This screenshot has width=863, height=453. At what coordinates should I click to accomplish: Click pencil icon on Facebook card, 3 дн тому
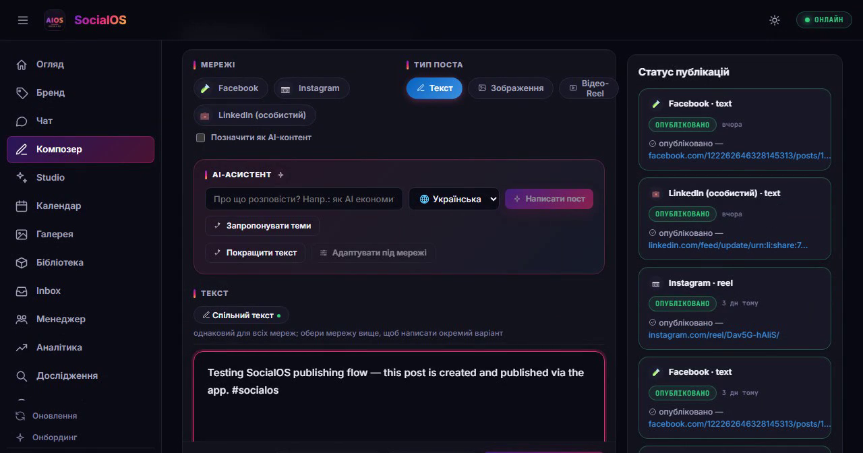pos(655,372)
